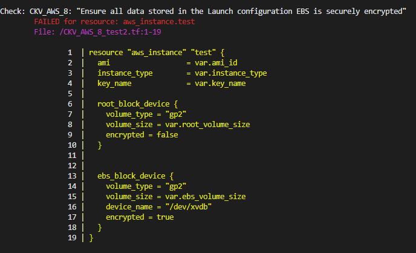
Task: Click the device_name "/dev/xvdb" line
Action: 158,207
